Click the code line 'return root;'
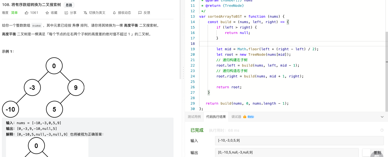The width and height of the screenshot is (388, 157). (229, 87)
